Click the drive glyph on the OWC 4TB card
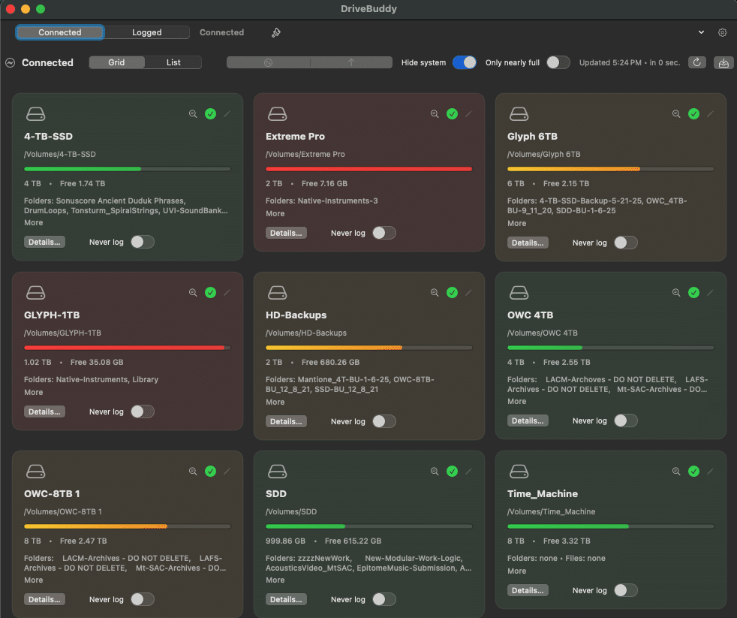This screenshot has width=737, height=618. pyautogui.click(x=519, y=292)
